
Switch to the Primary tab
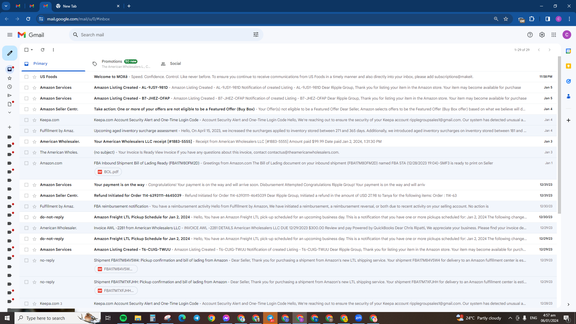(x=53, y=64)
